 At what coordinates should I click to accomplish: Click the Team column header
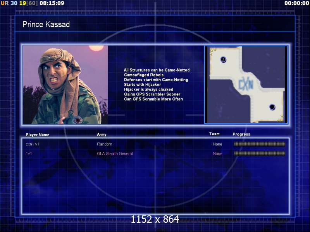pyautogui.click(x=214, y=134)
